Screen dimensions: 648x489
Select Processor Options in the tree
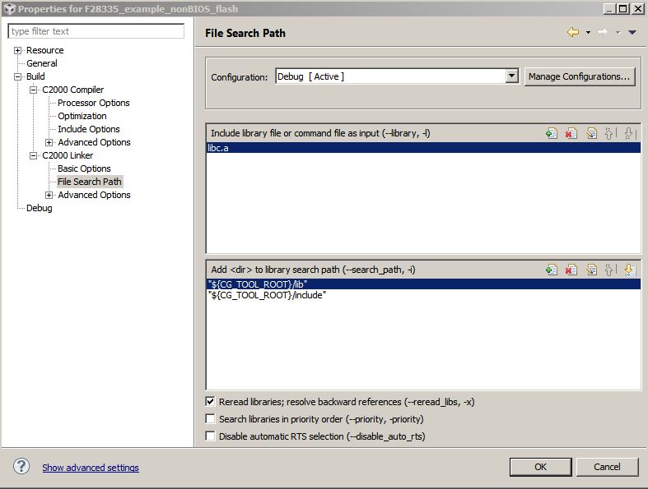(x=93, y=103)
